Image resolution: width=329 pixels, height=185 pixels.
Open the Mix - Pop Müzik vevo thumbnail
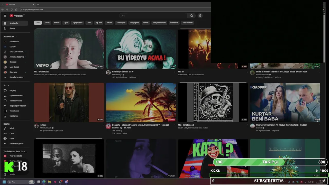tap(69, 49)
